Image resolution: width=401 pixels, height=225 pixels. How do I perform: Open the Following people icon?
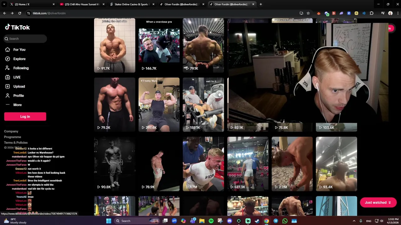[7, 68]
